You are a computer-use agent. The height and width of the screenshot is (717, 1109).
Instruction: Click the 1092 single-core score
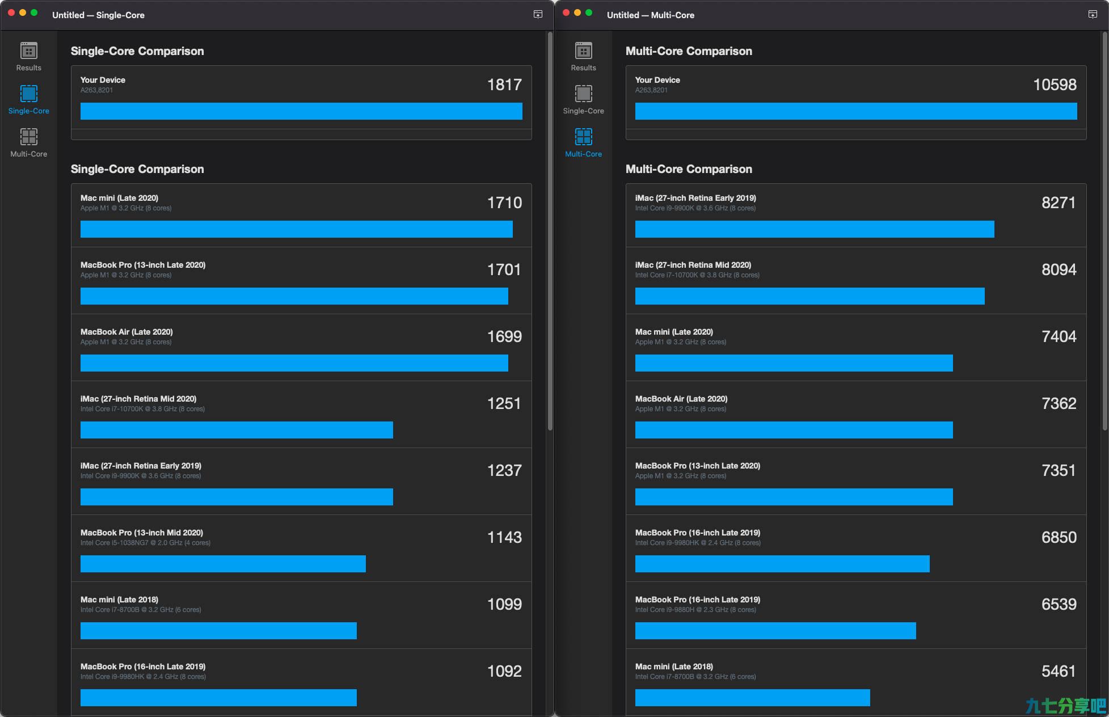[x=504, y=671]
